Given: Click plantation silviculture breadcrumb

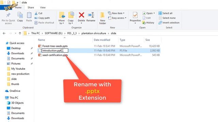Looking at the screenshot, I should 94,33.
